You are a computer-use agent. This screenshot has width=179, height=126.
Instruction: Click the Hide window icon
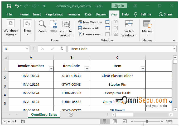click(107, 28)
